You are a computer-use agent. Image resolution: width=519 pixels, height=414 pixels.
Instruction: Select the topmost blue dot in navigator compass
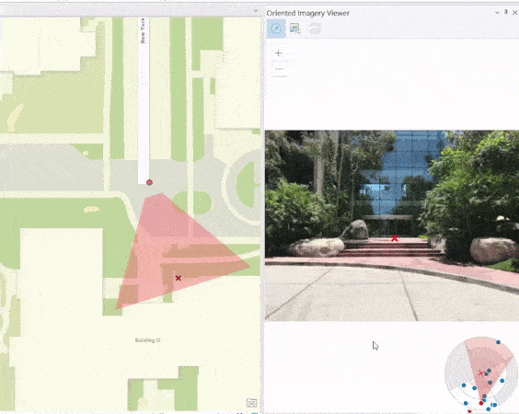pyautogui.click(x=498, y=342)
